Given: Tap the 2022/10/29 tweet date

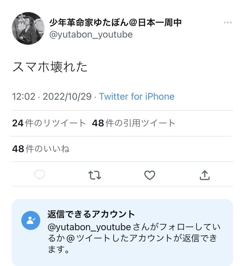Looking at the screenshot, I should (67, 96).
